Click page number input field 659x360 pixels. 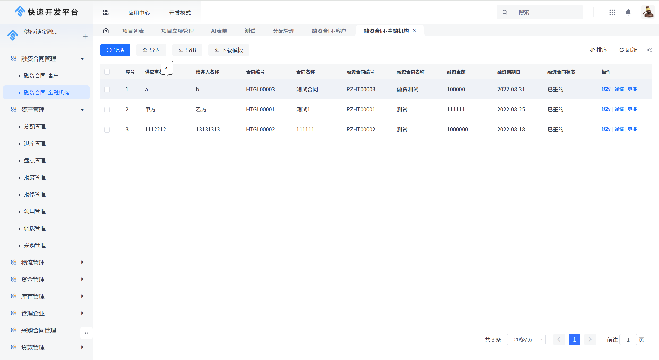628,340
